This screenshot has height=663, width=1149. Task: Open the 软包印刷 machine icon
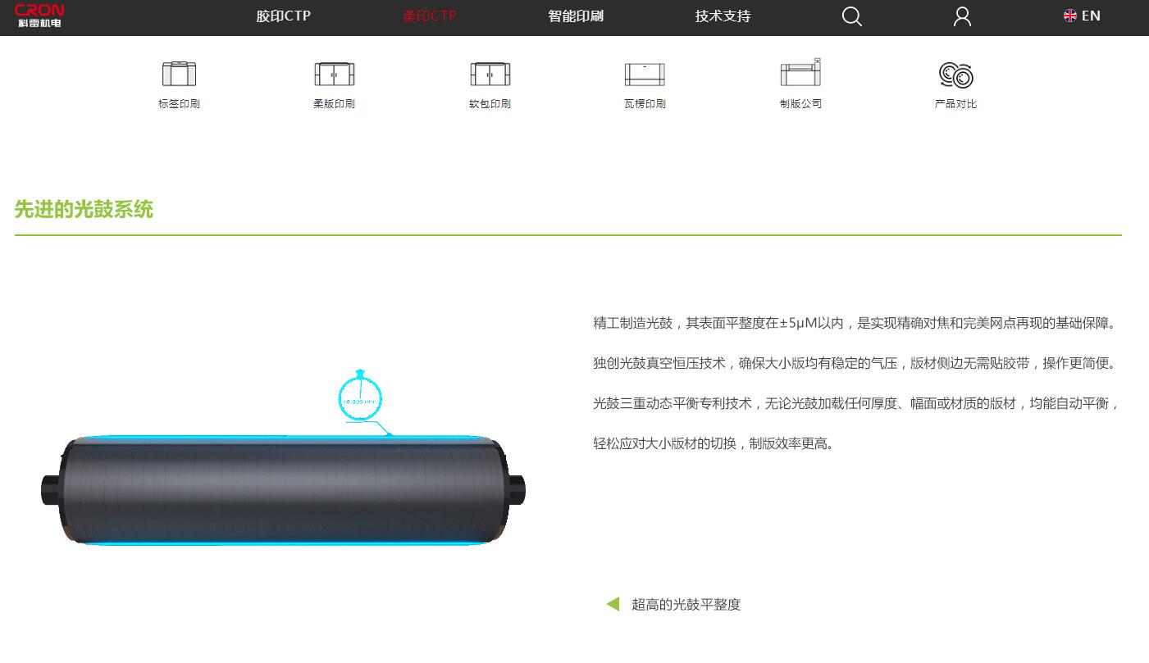pos(490,74)
